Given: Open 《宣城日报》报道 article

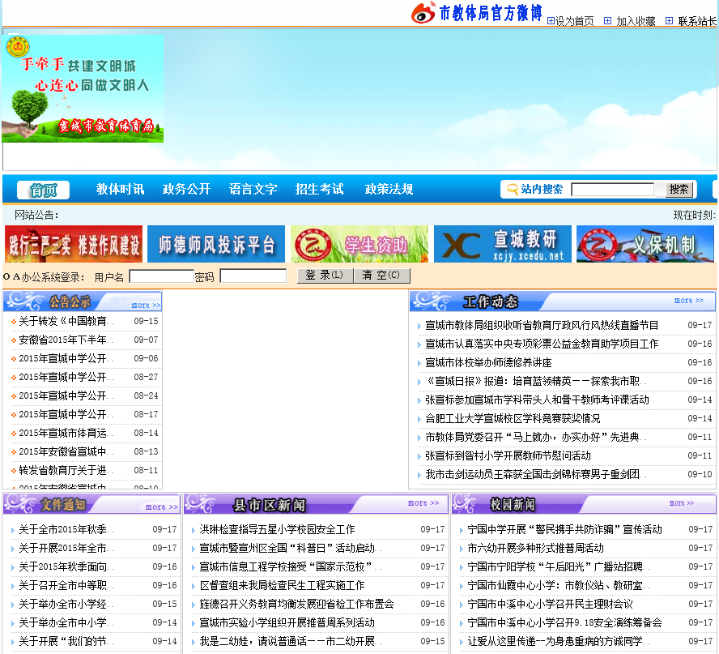Looking at the screenshot, I should [534, 382].
